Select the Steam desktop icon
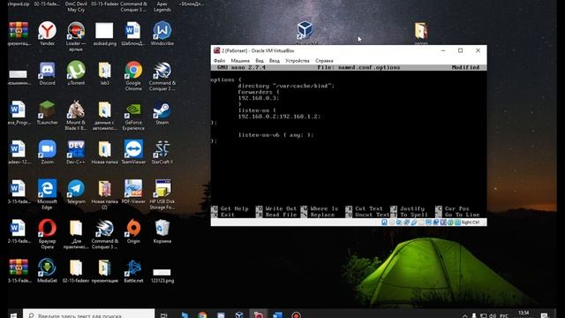 [x=162, y=113]
